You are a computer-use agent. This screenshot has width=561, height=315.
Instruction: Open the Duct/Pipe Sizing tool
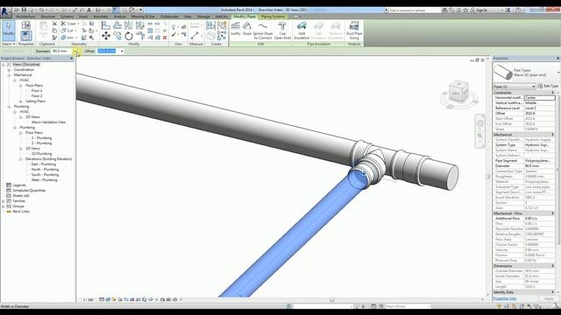354,31
